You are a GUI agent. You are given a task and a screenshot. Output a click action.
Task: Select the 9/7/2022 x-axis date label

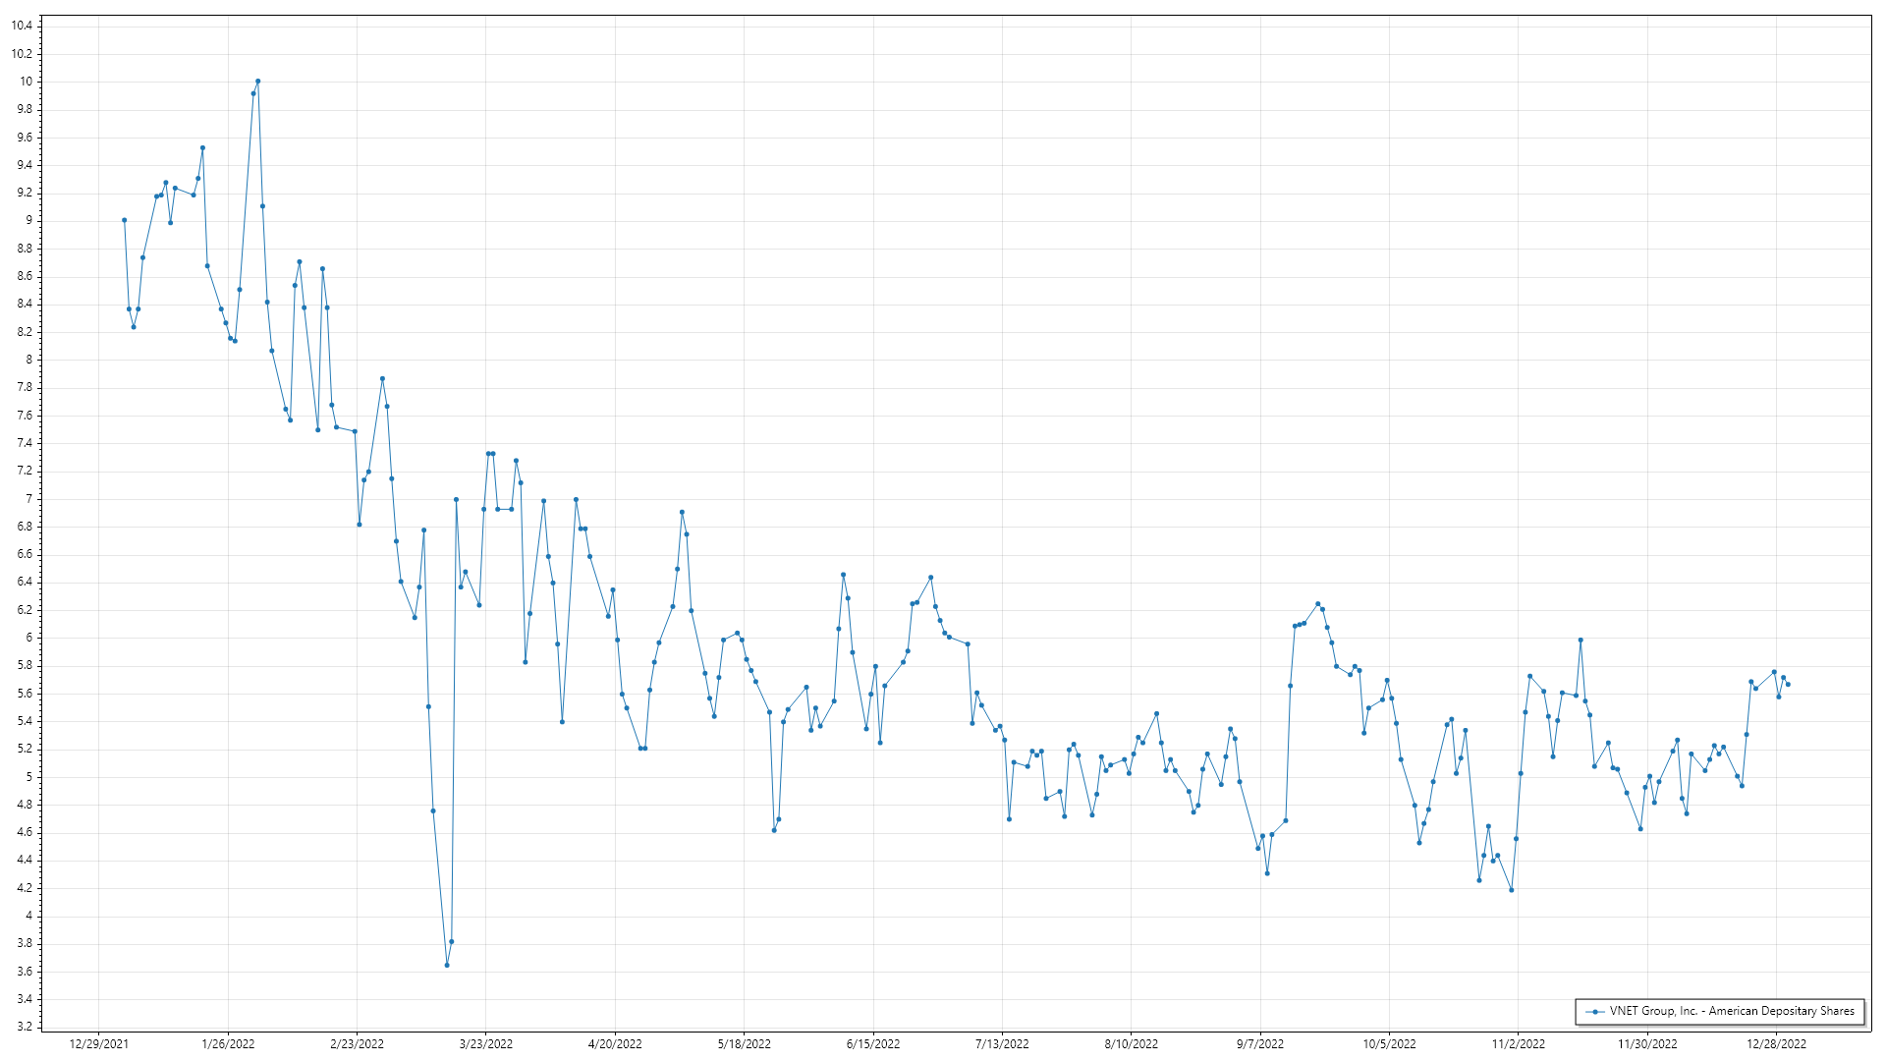click(1260, 1044)
